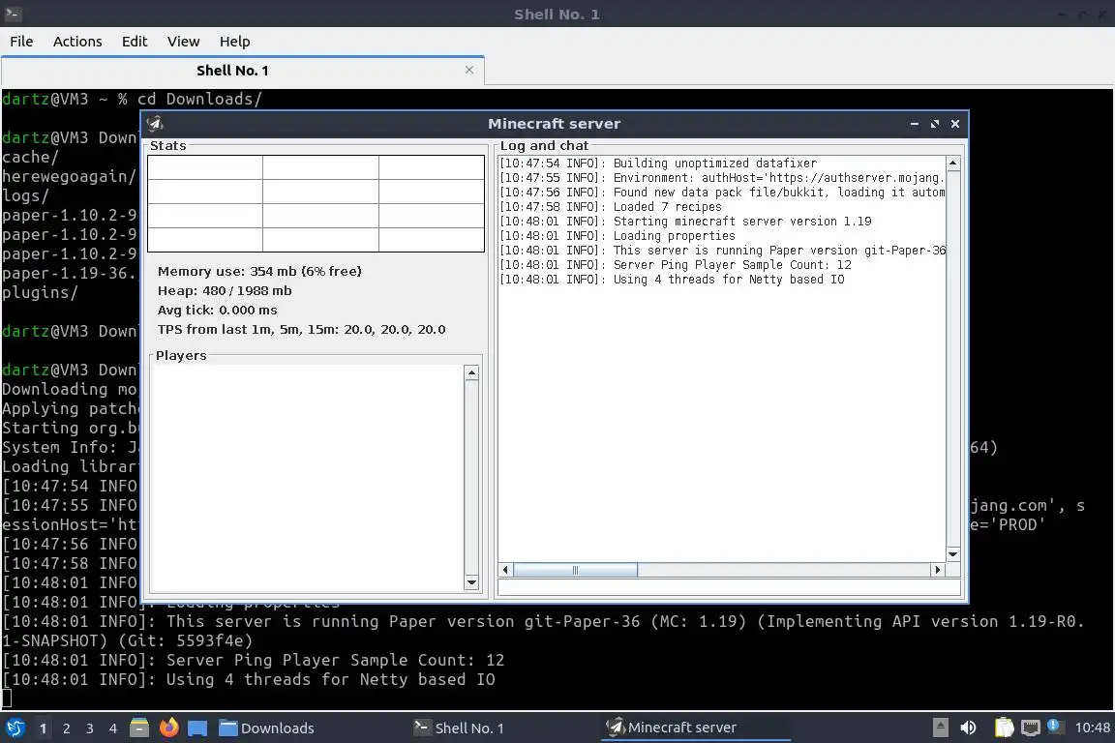This screenshot has height=743, width=1115.
Task: Click the empty Players list
Action: click(x=307, y=478)
